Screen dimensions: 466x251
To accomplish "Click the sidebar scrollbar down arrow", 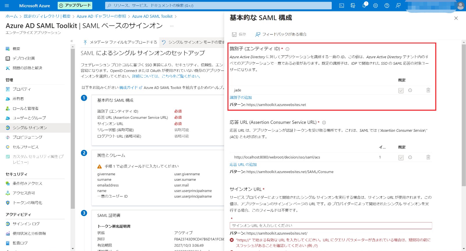I will [x=73, y=249].
